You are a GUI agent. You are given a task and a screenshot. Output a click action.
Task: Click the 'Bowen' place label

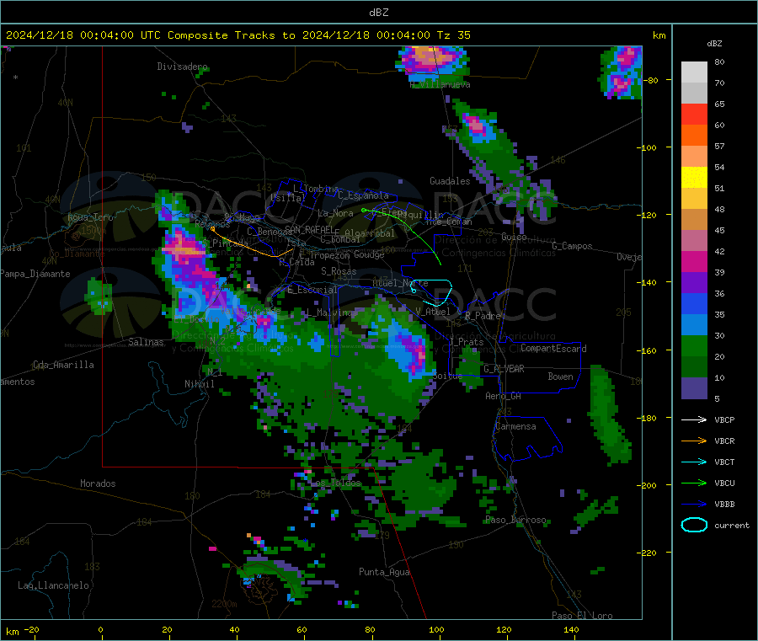560,377
